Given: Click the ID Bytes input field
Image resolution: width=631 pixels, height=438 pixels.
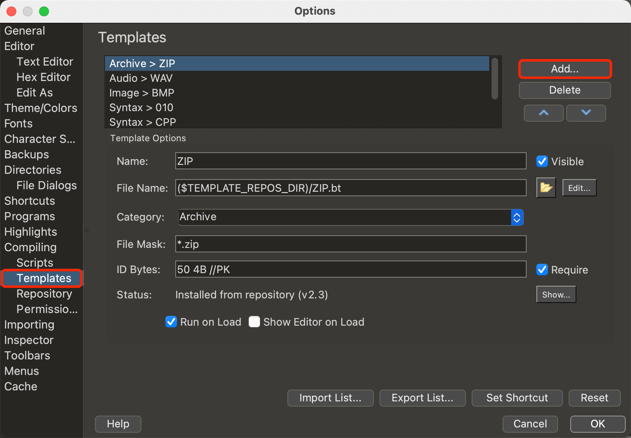Looking at the screenshot, I should pos(351,269).
